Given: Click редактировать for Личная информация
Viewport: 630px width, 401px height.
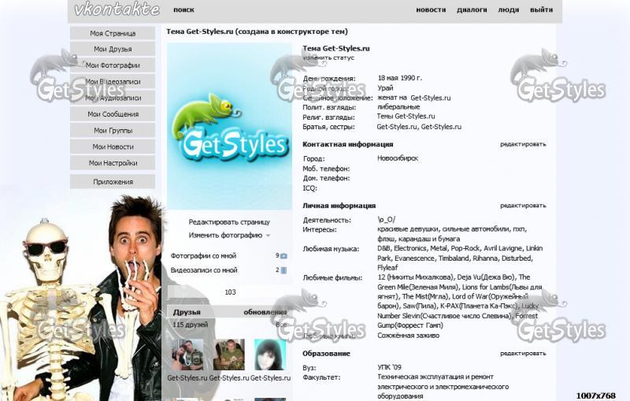Looking at the screenshot, I should click(x=523, y=206).
